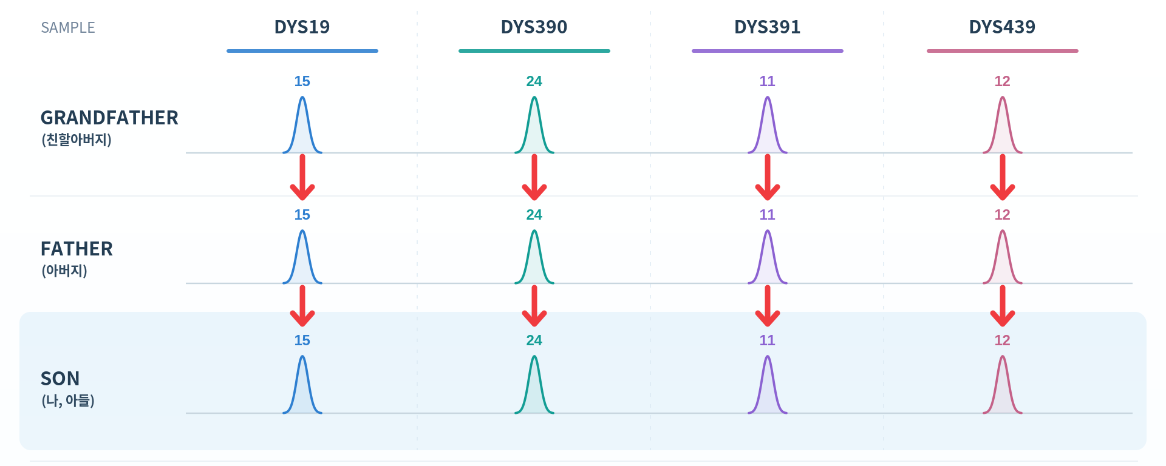
Task: Select the DYS390 column header
Action: click(x=534, y=27)
